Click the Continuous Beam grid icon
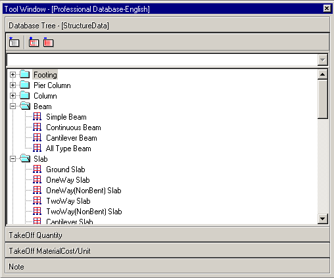Viewport: 334px width, 278px height. tap(37, 127)
